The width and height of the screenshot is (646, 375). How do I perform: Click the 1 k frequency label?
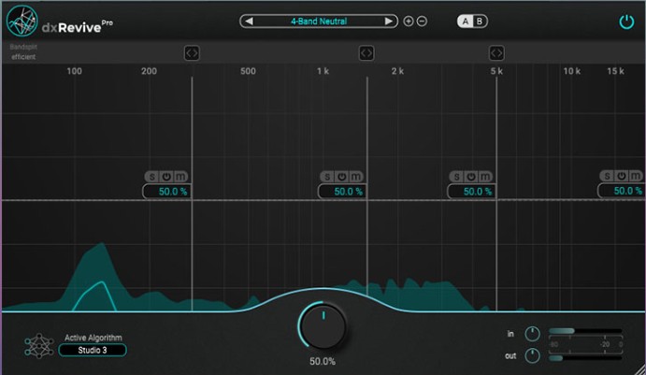[x=323, y=71]
